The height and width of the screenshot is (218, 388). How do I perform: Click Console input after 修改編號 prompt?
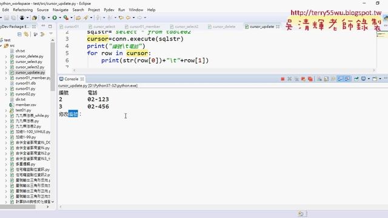84,114
